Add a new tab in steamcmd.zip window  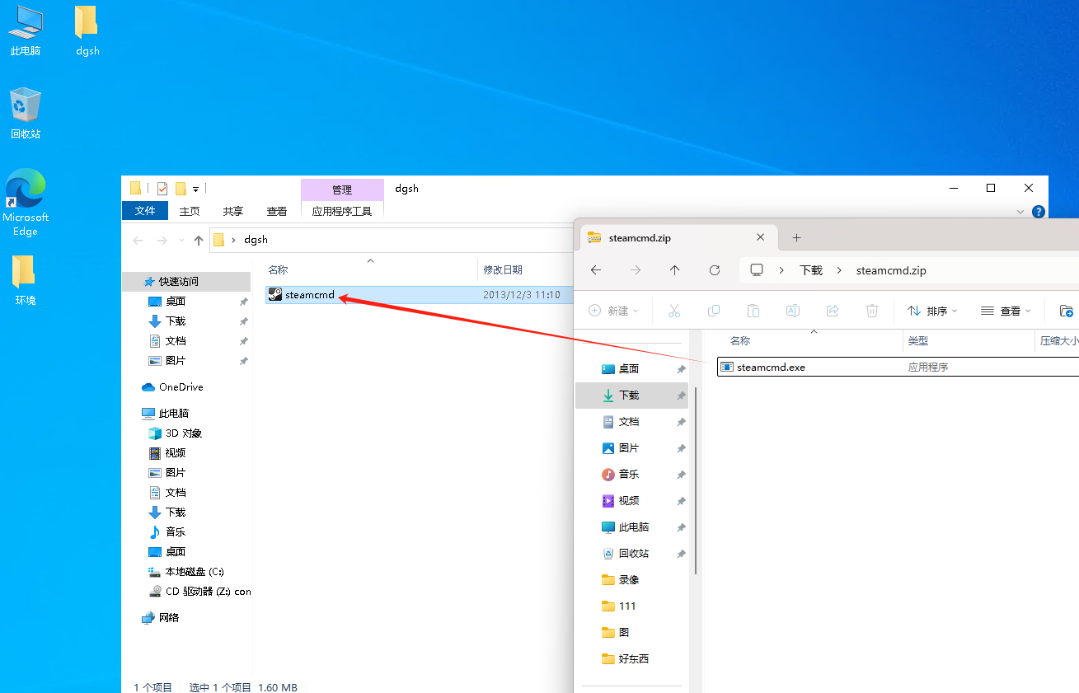coord(796,237)
